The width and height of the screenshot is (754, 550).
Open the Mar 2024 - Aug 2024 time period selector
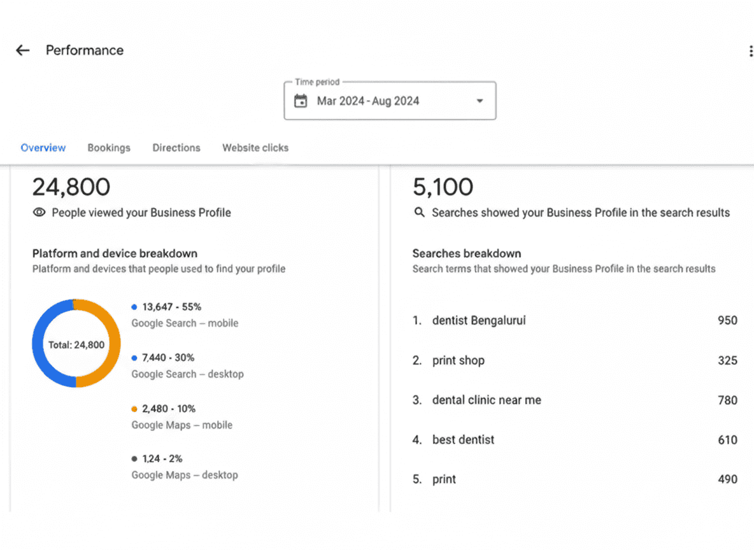click(390, 101)
